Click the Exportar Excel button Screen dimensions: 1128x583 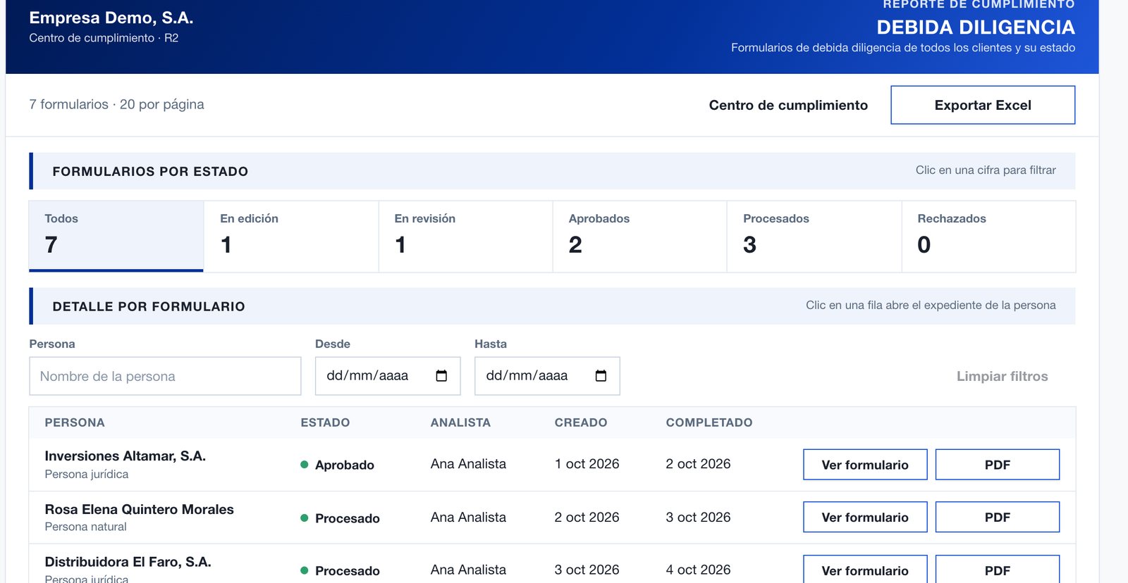pyautogui.click(x=983, y=105)
